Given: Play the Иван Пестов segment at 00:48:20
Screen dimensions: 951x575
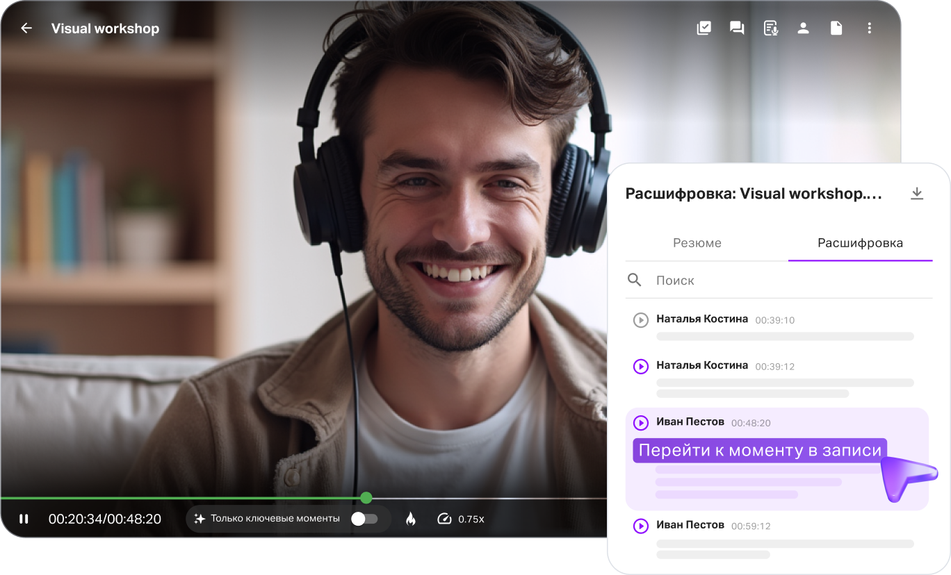Looking at the screenshot, I should point(640,423).
